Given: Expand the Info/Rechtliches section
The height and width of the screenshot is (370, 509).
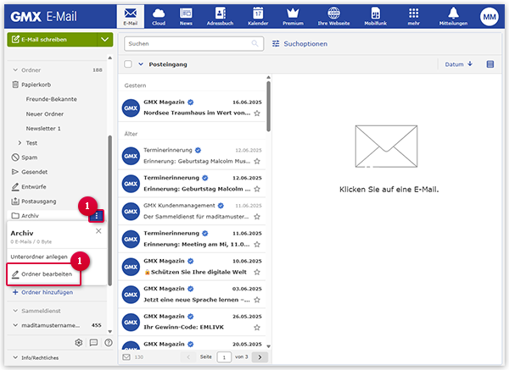Looking at the screenshot, I should (15, 357).
